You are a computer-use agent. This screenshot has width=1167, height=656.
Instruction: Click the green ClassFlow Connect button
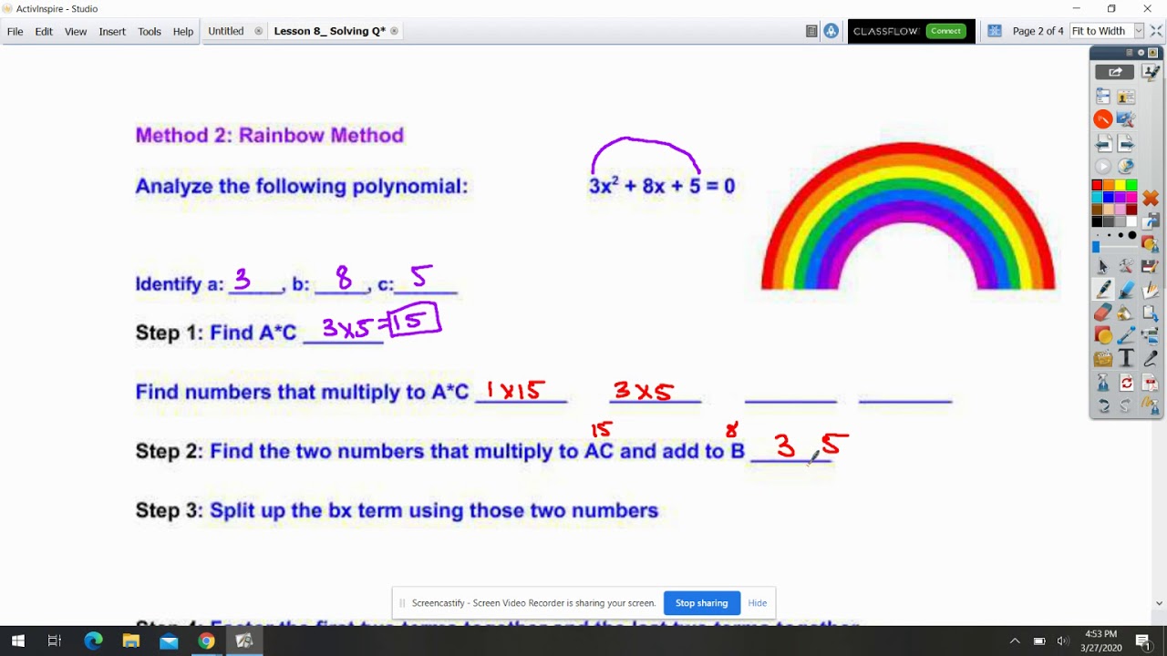point(945,31)
